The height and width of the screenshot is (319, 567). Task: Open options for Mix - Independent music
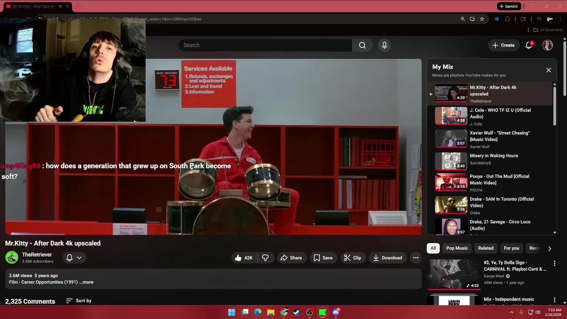[x=554, y=300]
